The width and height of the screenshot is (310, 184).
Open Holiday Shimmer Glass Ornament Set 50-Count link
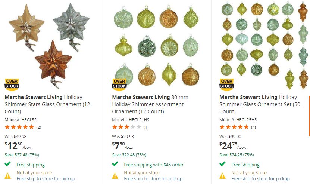pyautogui.click(x=261, y=104)
